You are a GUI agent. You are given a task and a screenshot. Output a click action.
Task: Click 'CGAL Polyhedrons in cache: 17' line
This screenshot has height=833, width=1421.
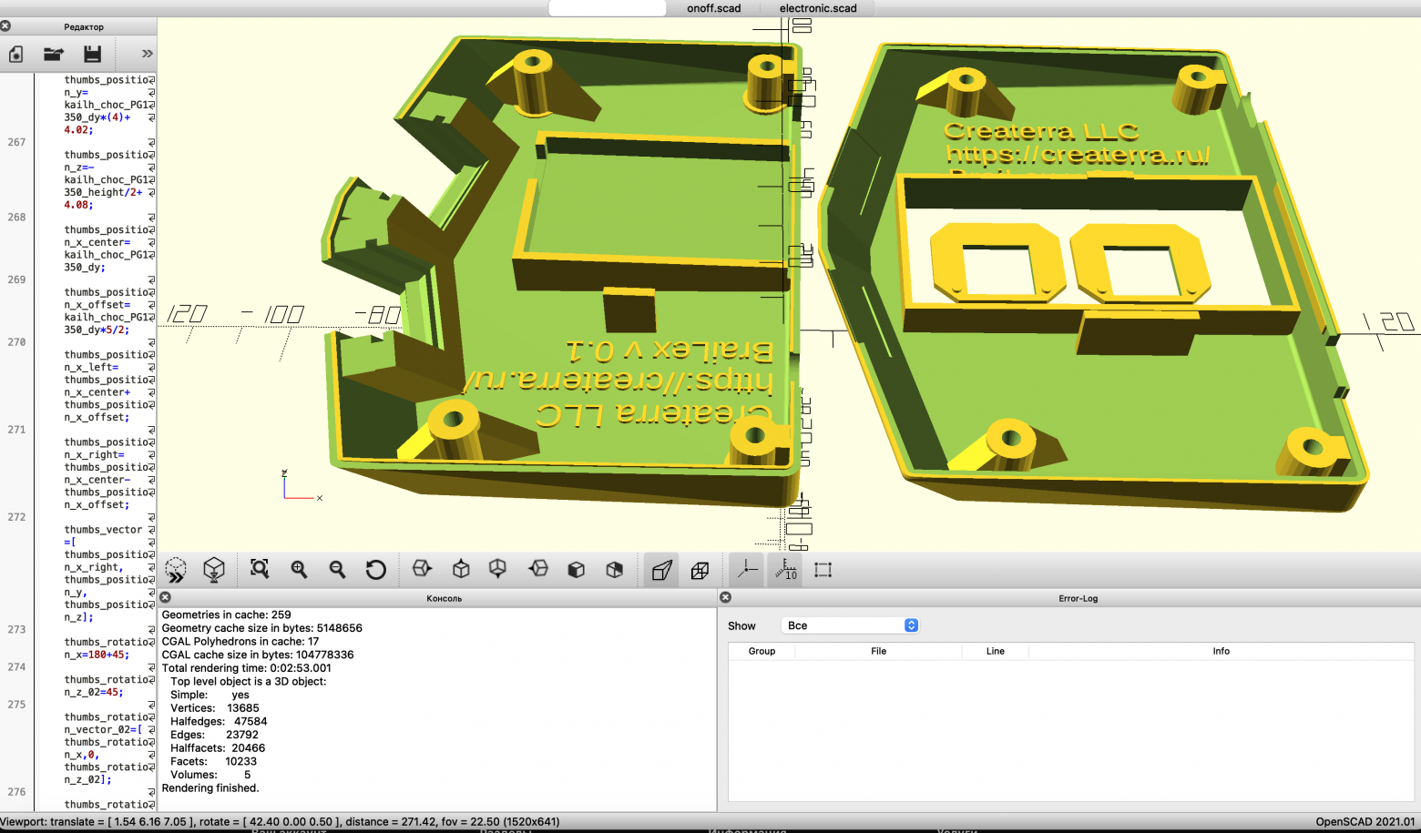(240, 641)
